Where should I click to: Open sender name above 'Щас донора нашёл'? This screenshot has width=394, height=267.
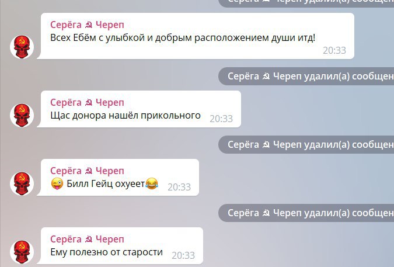tap(87, 102)
